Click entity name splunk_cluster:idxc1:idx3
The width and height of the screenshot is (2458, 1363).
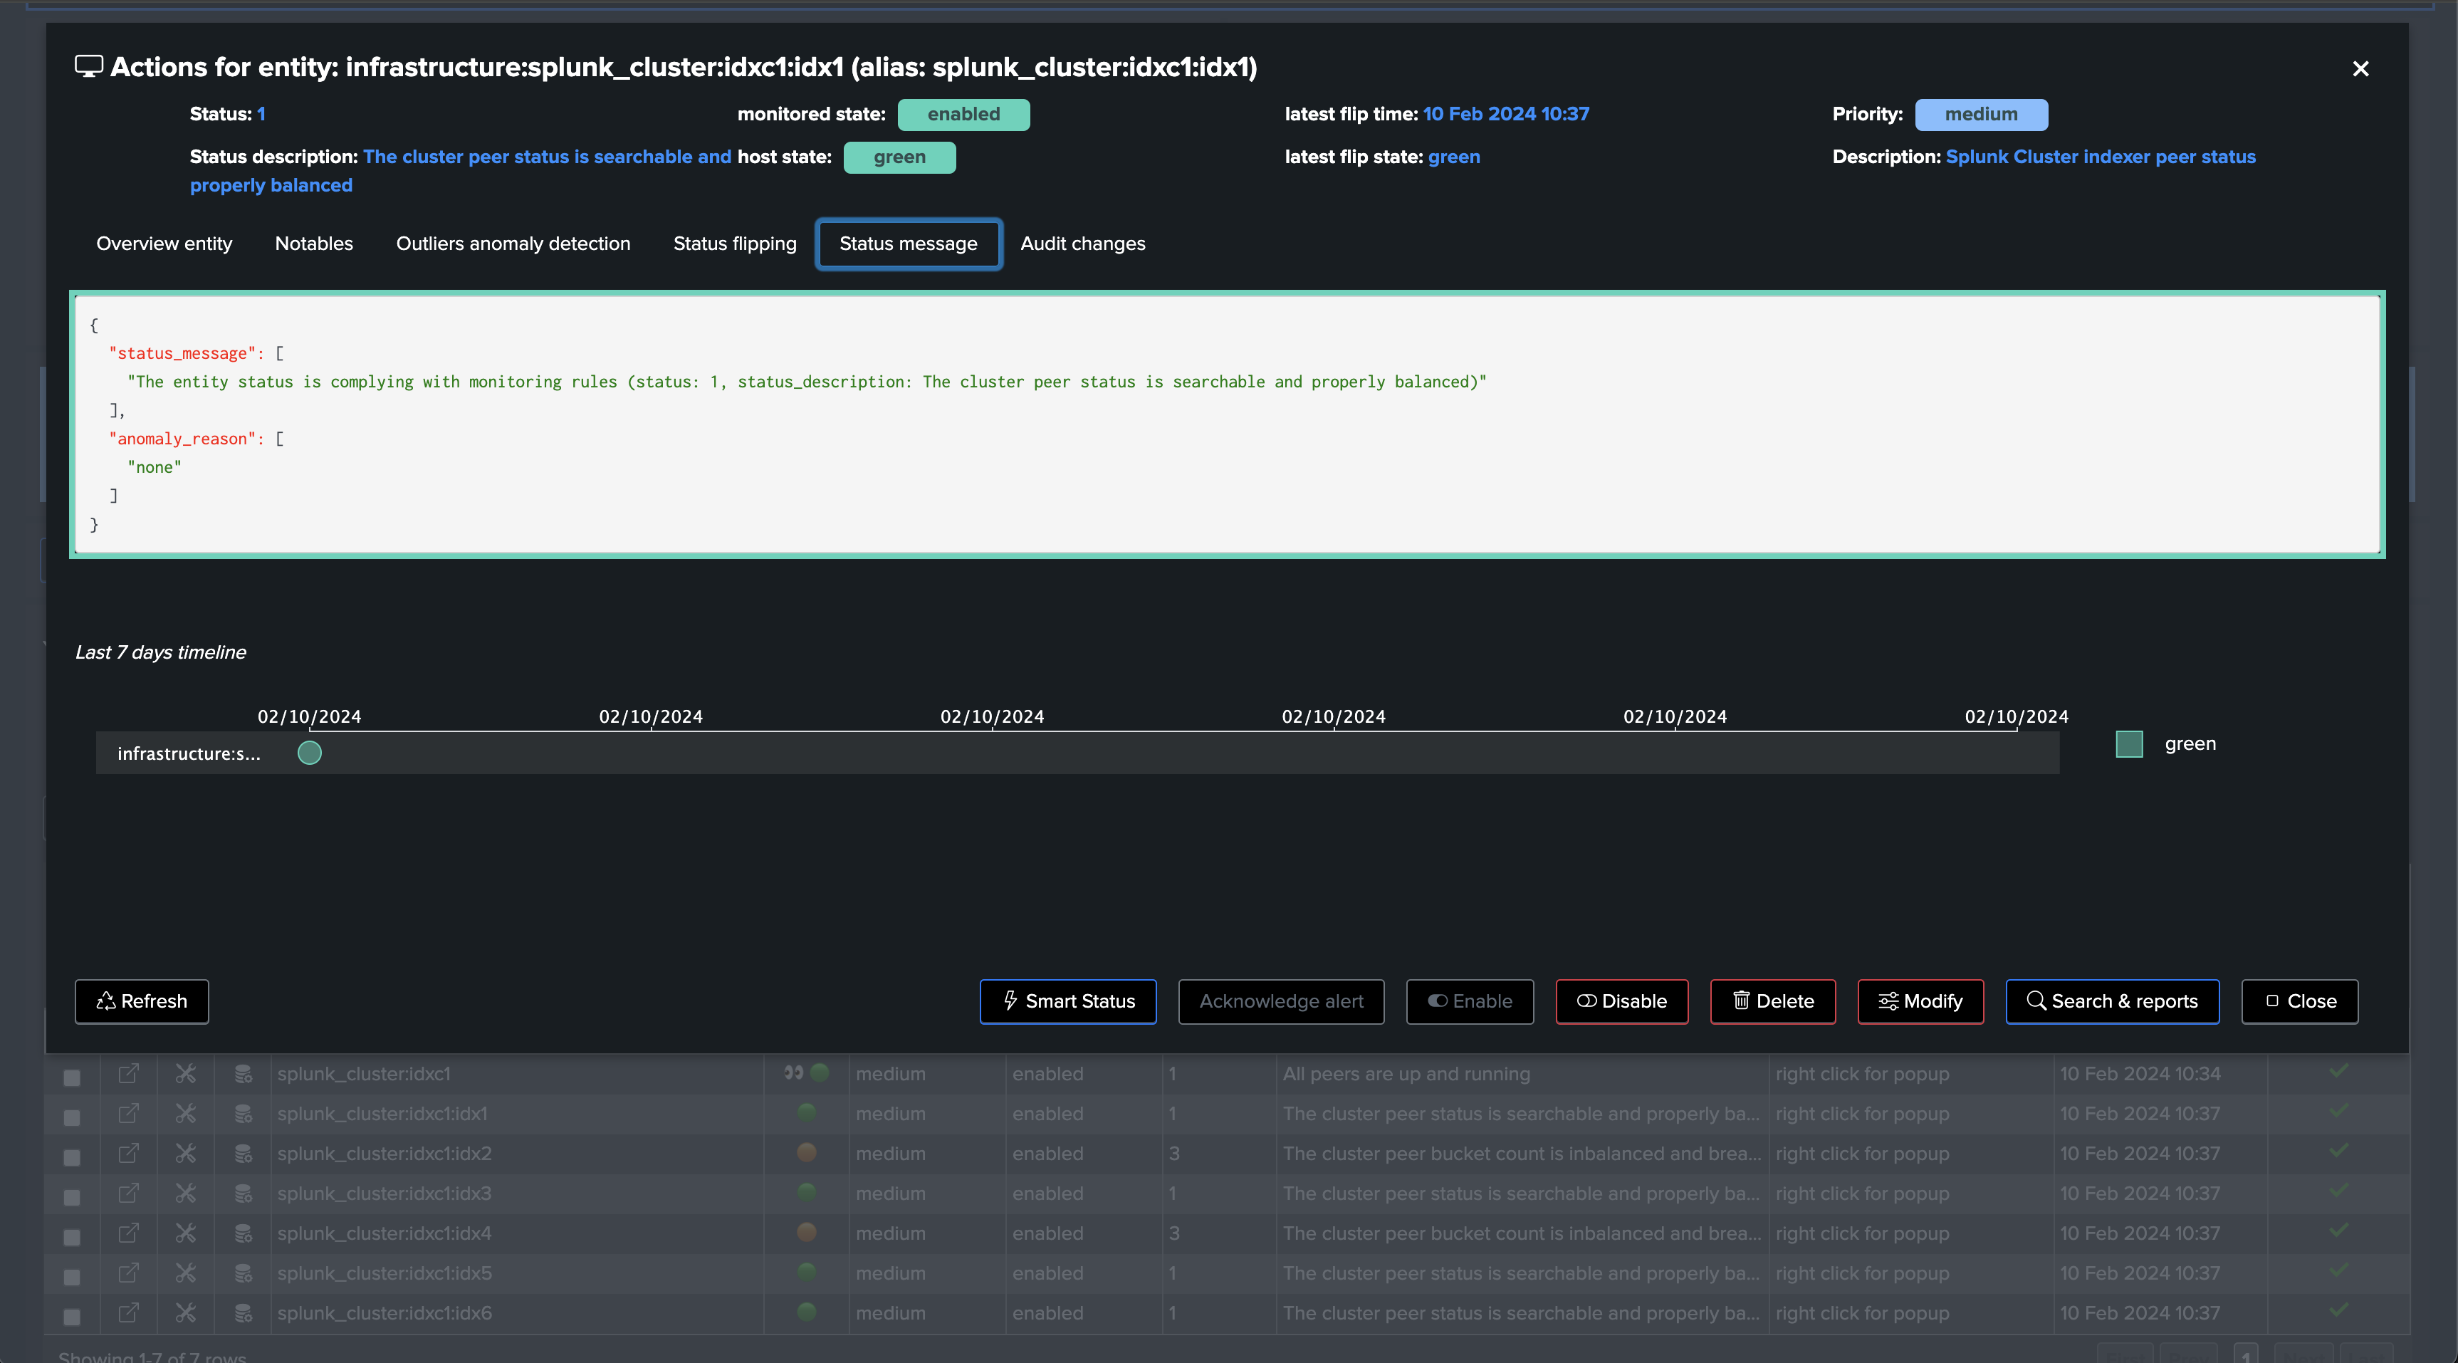point(385,1193)
